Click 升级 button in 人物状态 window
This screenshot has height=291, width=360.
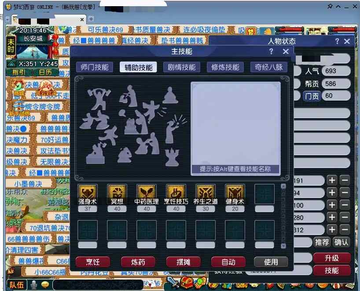click(332, 258)
